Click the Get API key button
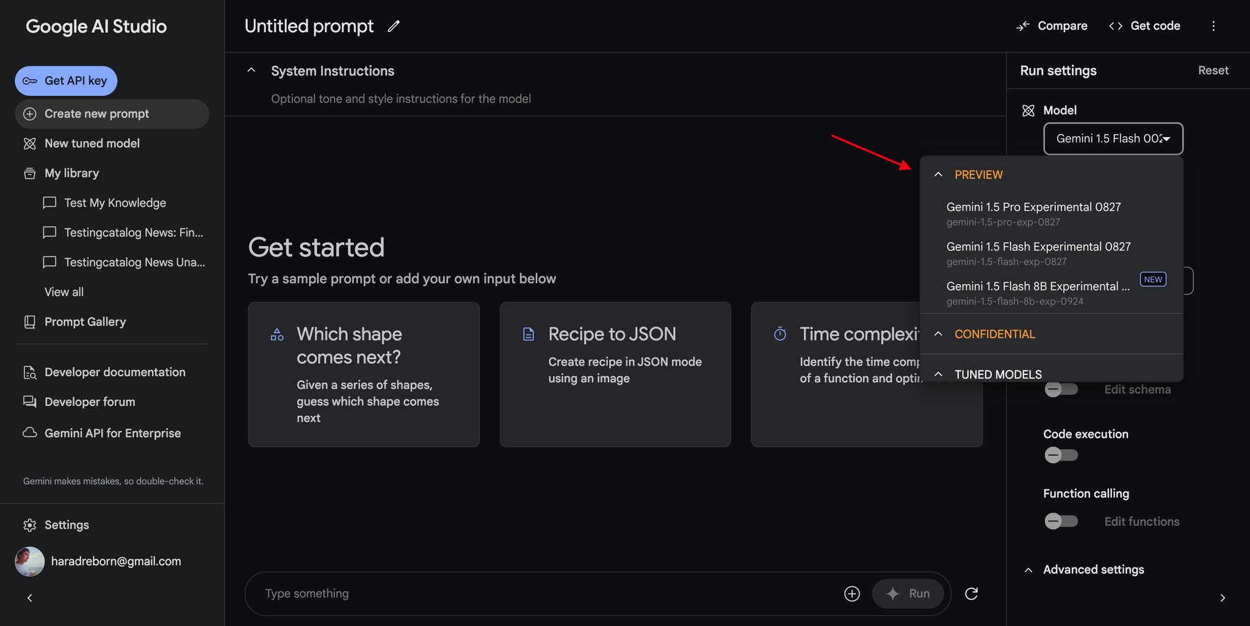 (66, 80)
